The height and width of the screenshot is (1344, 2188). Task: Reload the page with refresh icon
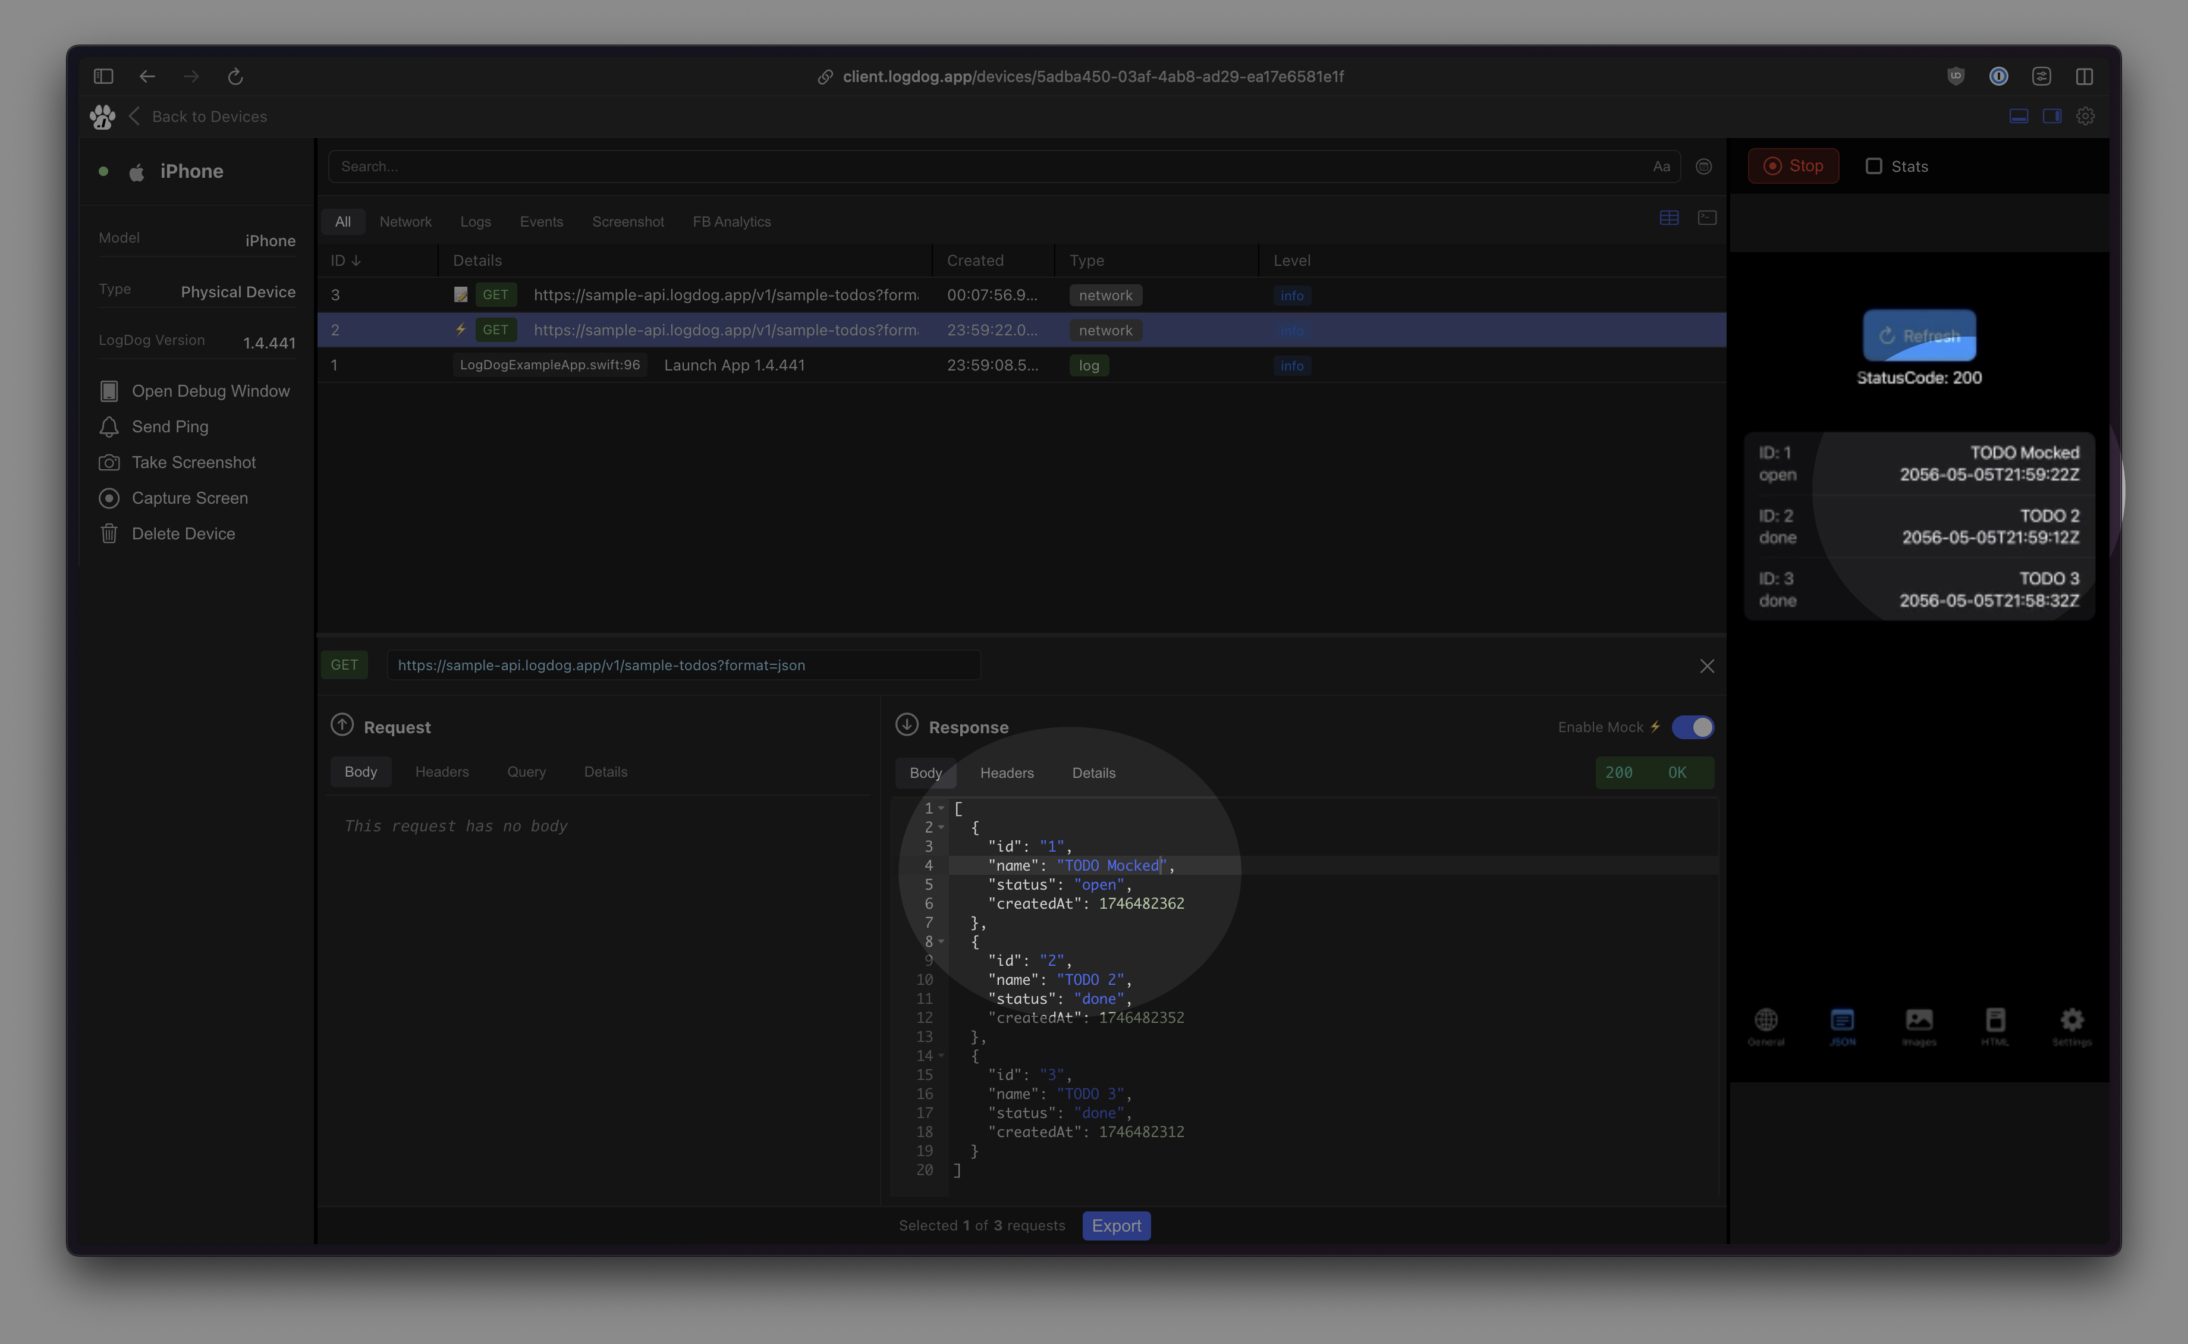click(235, 77)
